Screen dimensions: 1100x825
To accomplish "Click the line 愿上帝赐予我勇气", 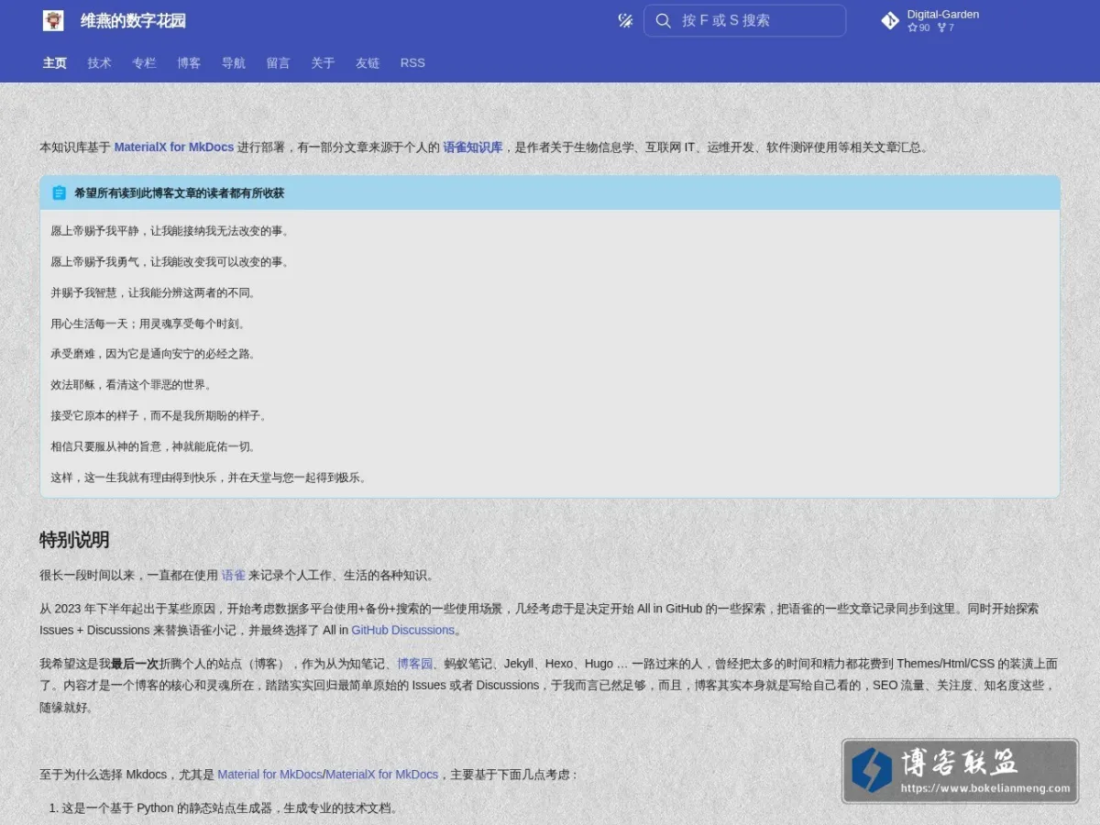I will (171, 261).
